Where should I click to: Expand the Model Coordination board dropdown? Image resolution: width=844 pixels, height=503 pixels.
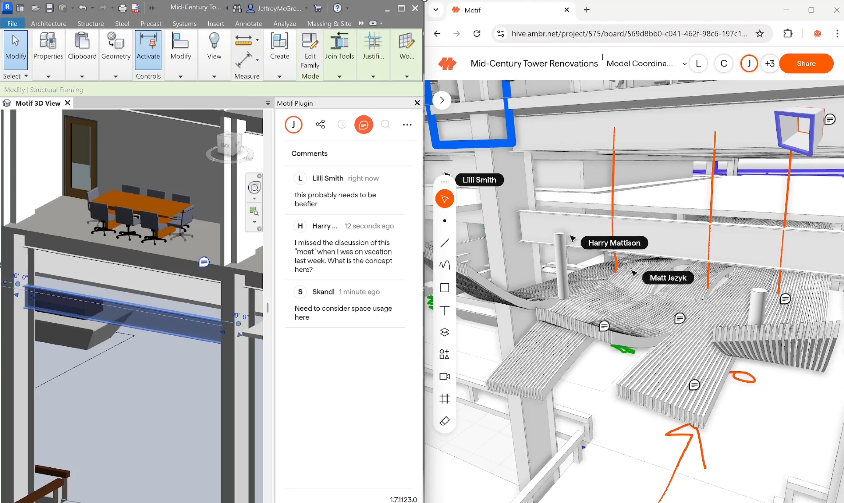[684, 64]
